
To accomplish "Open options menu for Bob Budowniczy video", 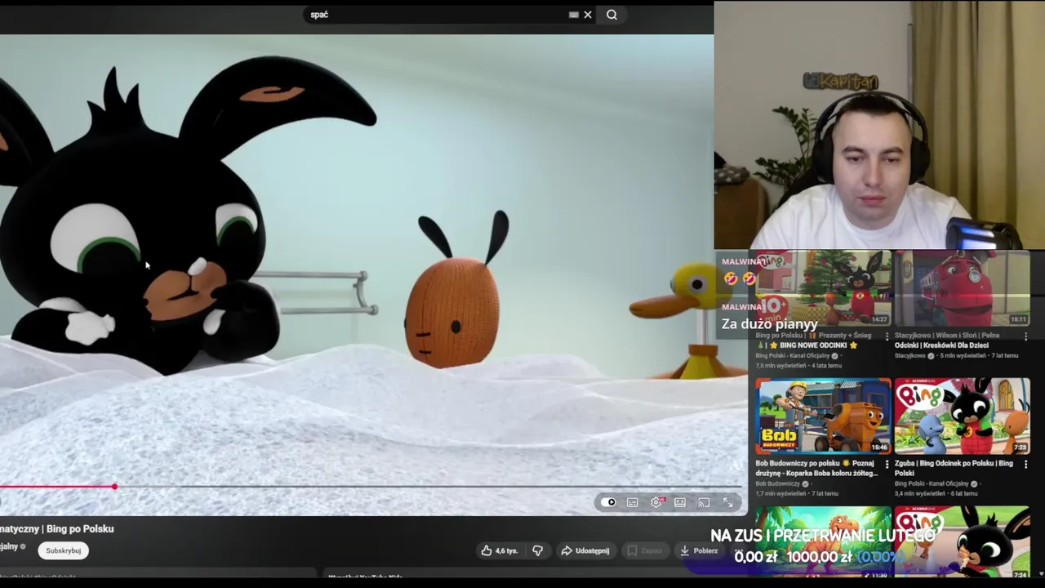I will (x=887, y=464).
